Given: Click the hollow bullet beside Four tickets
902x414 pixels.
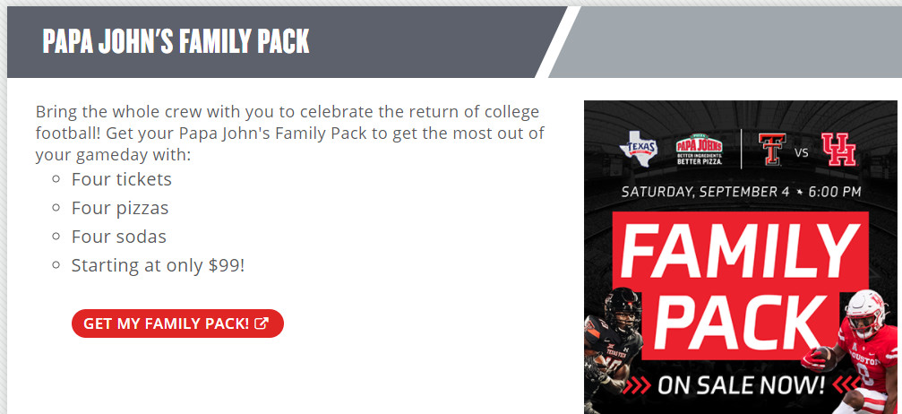Looking at the screenshot, I should 55,179.
